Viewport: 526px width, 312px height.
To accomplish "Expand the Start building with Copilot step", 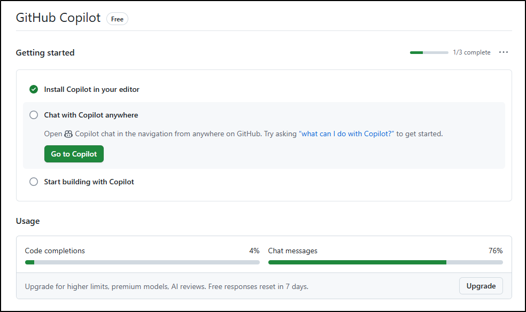I will coord(89,182).
